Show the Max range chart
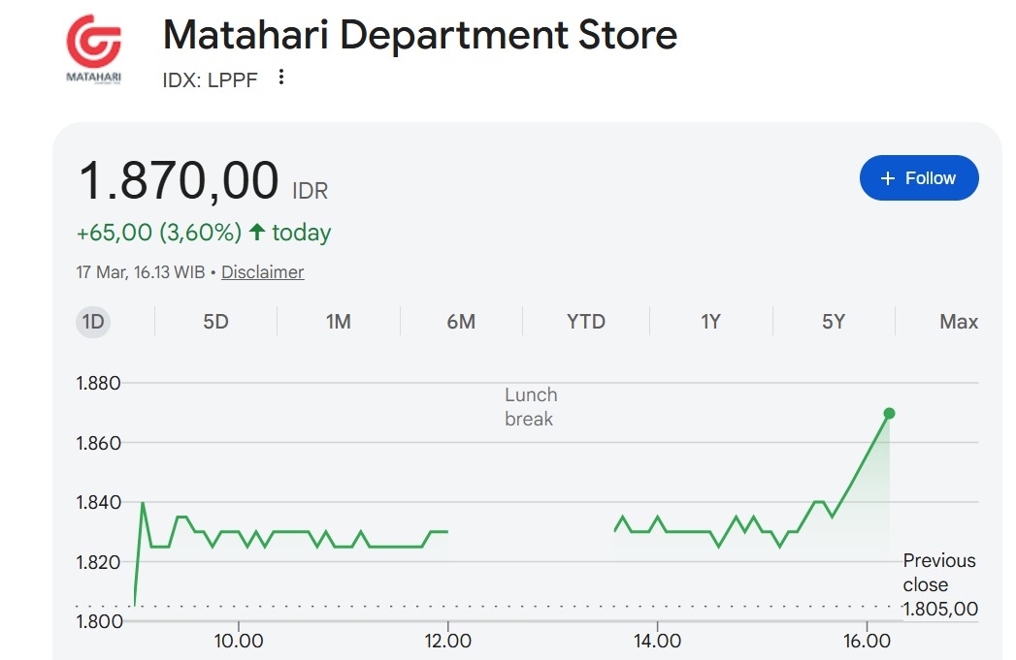Image resolution: width=1016 pixels, height=660 pixels. click(958, 322)
